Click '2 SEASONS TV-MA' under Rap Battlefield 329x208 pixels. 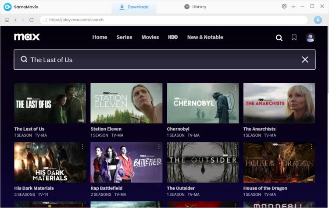click(x=108, y=194)
